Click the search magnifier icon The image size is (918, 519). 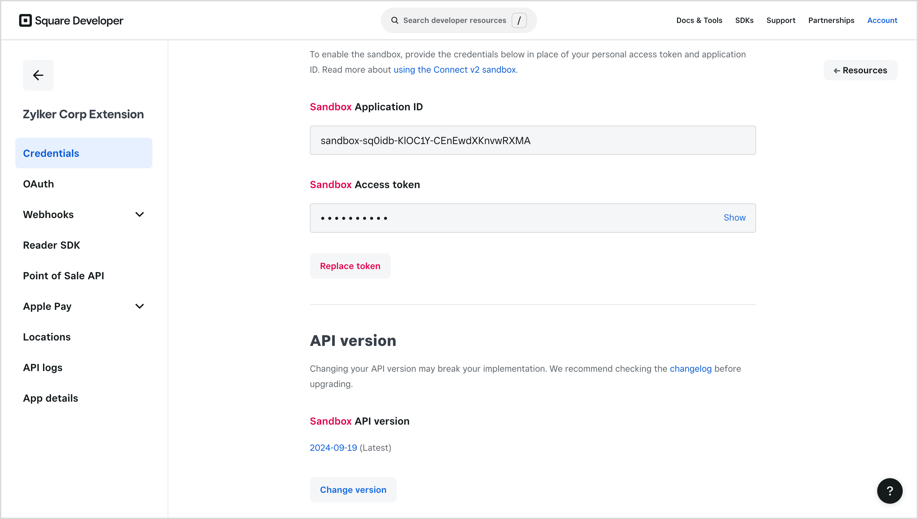(395, 20)
